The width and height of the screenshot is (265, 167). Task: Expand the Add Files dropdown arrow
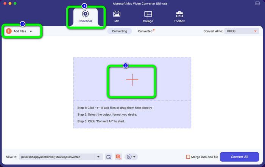pyautogui.click(x=31, y=31)
